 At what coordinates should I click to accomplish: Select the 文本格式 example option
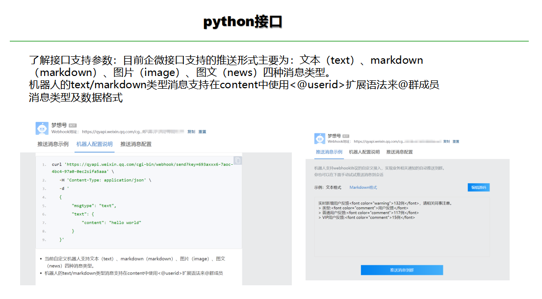[x=333, y=188]
